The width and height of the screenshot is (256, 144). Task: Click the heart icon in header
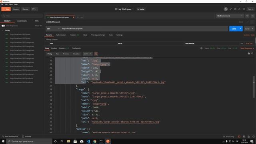[x=244, y=9]
